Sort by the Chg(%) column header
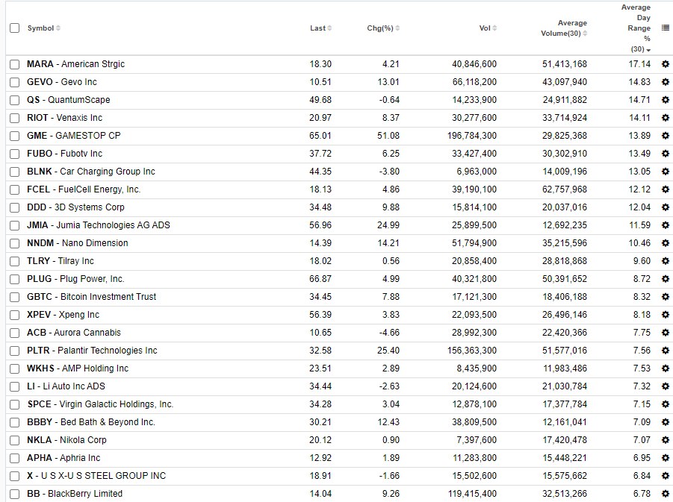This screenshot has height=502, width=673. [382, 28]
